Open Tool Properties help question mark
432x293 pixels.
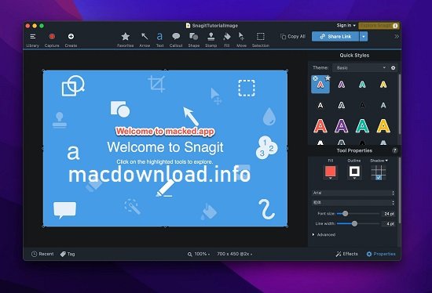394,150
